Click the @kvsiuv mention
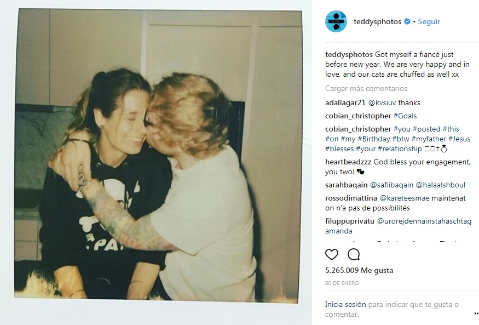The image size is (479, 325). point(382,102)
